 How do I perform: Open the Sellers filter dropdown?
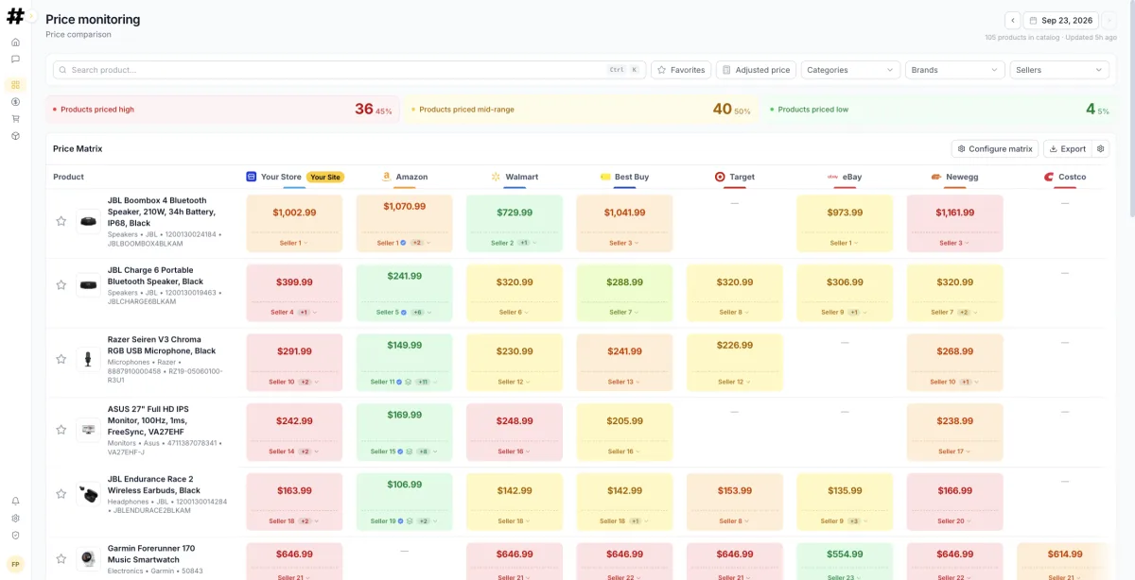(1059, 70)
